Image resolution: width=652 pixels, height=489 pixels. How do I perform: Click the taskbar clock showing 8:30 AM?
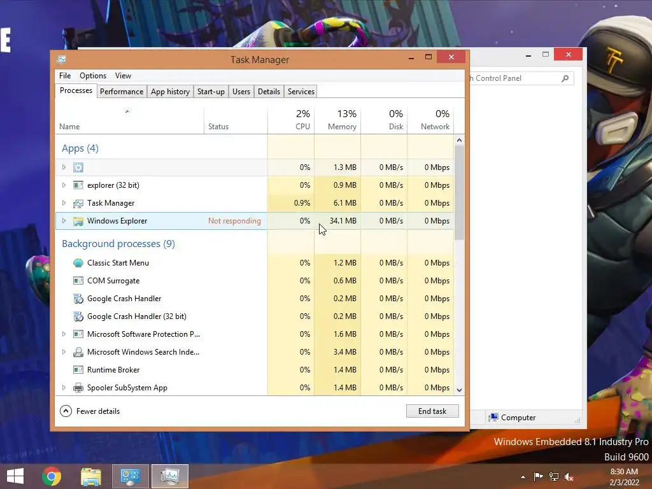(x=624, y=477)
